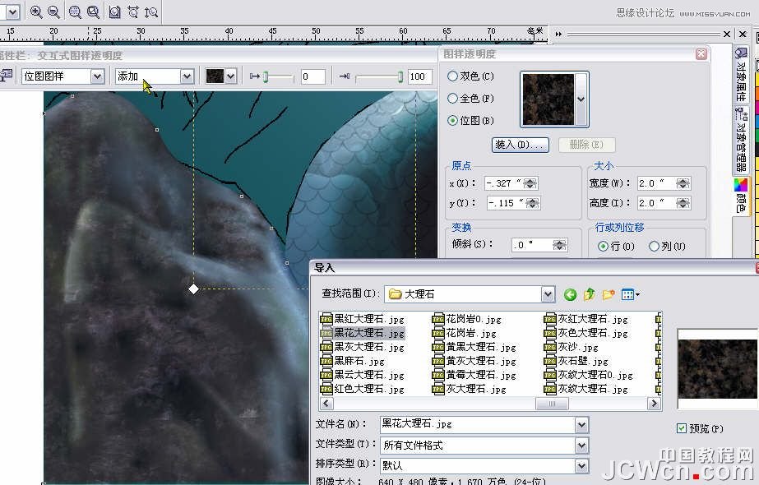Click the green back arrow in import dialog
The width and height of the screenshot is (759, 485).
(x=571, y=294)
